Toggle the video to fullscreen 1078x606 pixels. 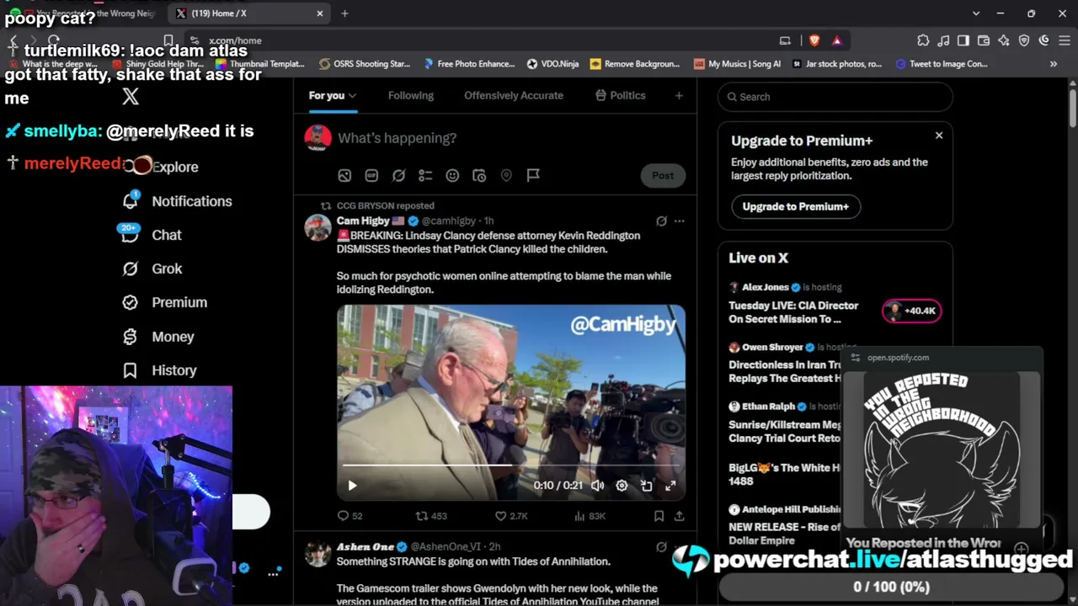point(670,486)
